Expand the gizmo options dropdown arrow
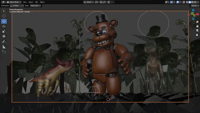Screen dimensions: 200x113 pos(174,2)
